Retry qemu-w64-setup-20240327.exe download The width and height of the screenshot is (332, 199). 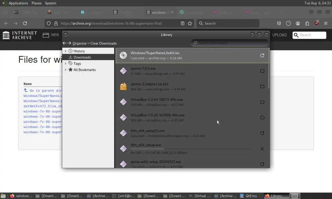click(262, 164)
